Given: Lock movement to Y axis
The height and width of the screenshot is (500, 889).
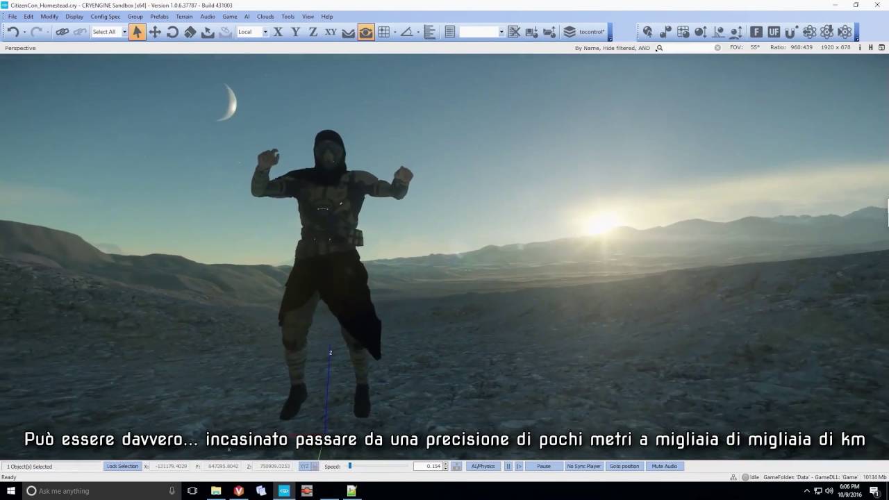Looking at the screenshot, I should click(296, 32).
